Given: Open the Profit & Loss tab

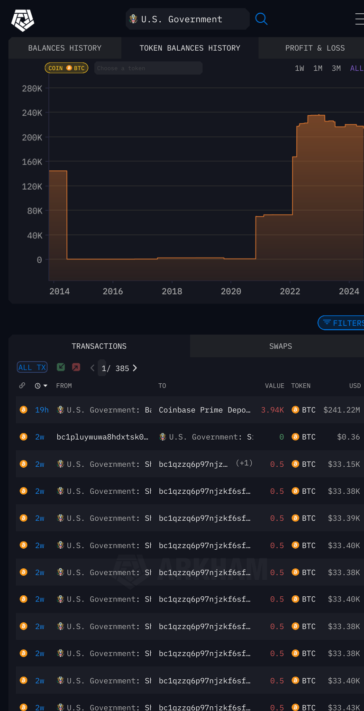Looking at the screenshot, I should (x=315, y=48).
